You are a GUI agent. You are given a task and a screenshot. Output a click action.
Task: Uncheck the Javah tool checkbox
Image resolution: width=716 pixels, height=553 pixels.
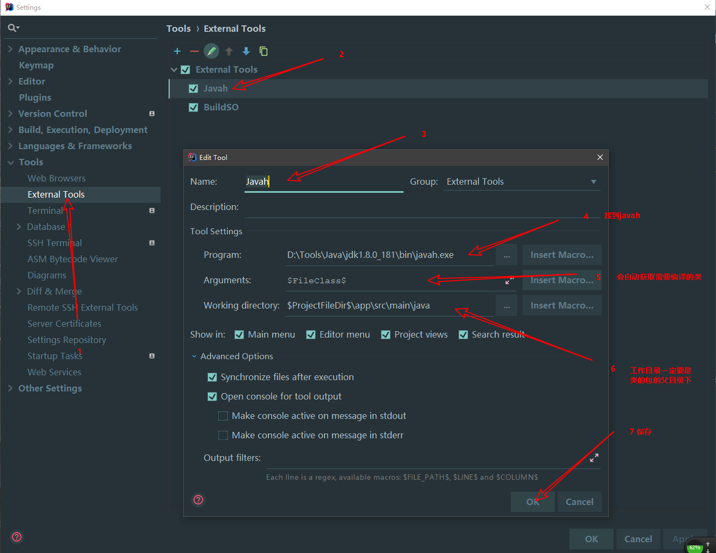[193, 88]
